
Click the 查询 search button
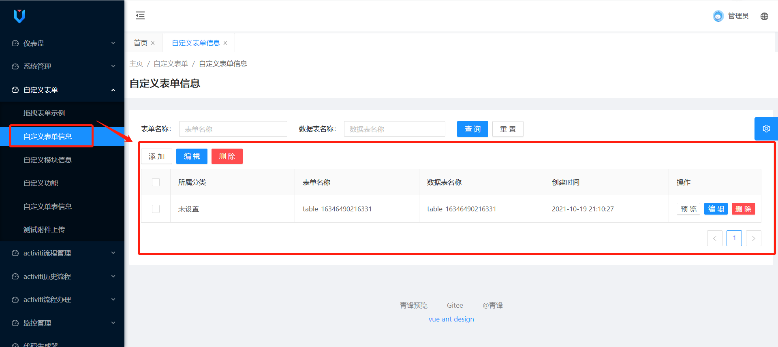472,129
